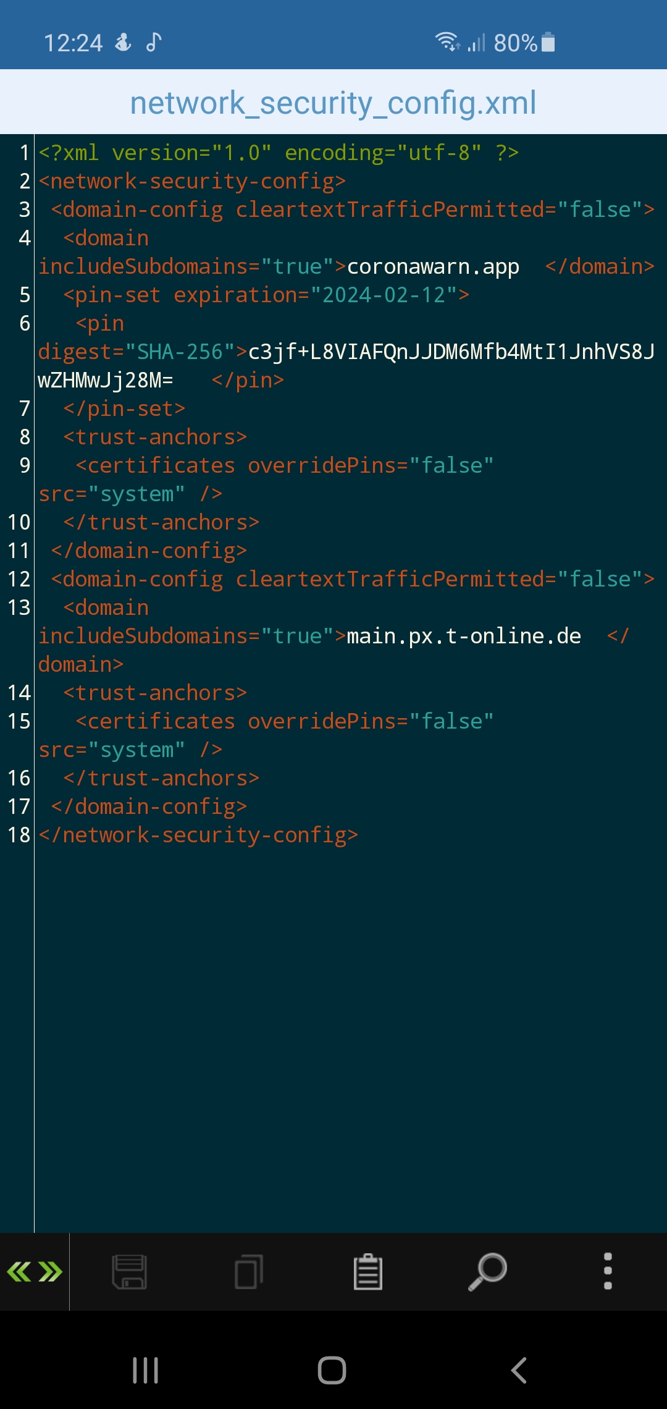Image resolution: width=667 pixels, height=1409 pixels.
Task: Tap the green double-arrow navigation icon
Action: click(x=35, y=1272)
